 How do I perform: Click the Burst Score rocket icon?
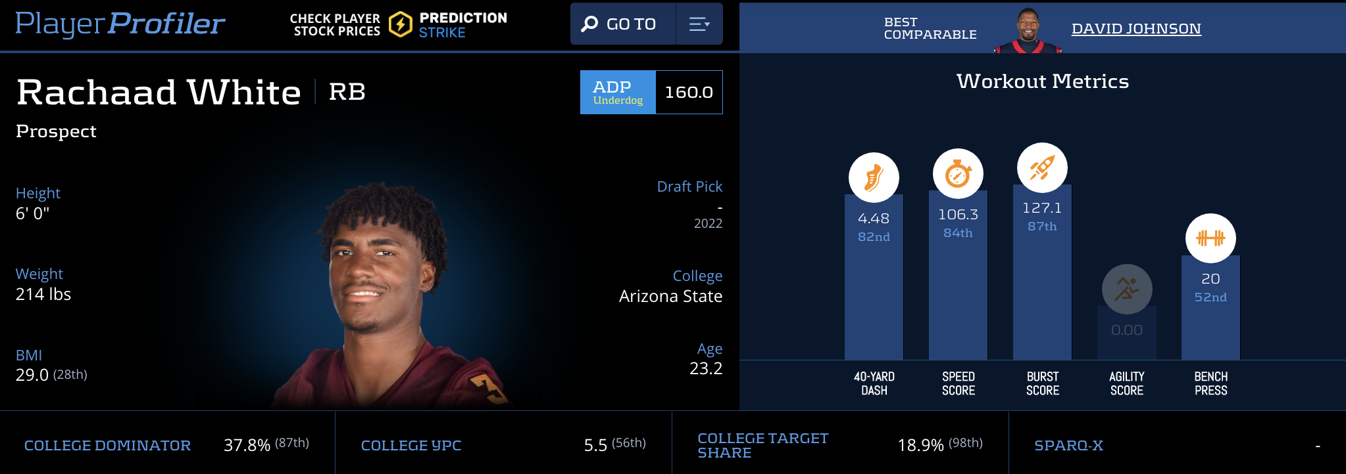pos(1042,167)
